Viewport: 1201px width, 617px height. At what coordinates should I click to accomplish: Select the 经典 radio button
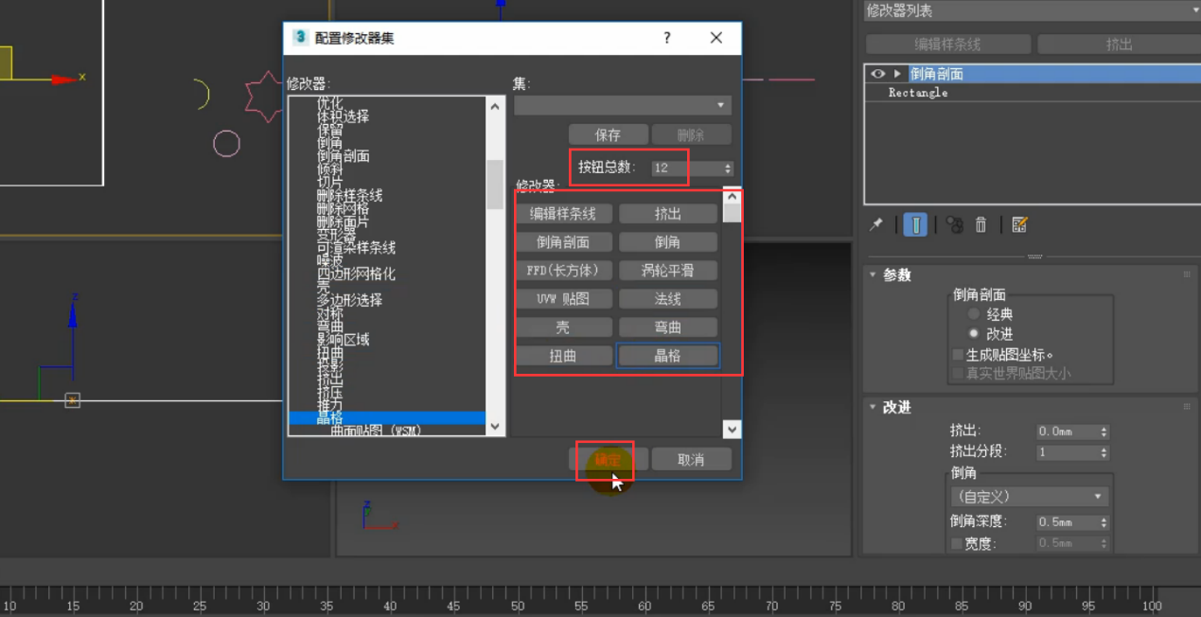click(973, 314)
